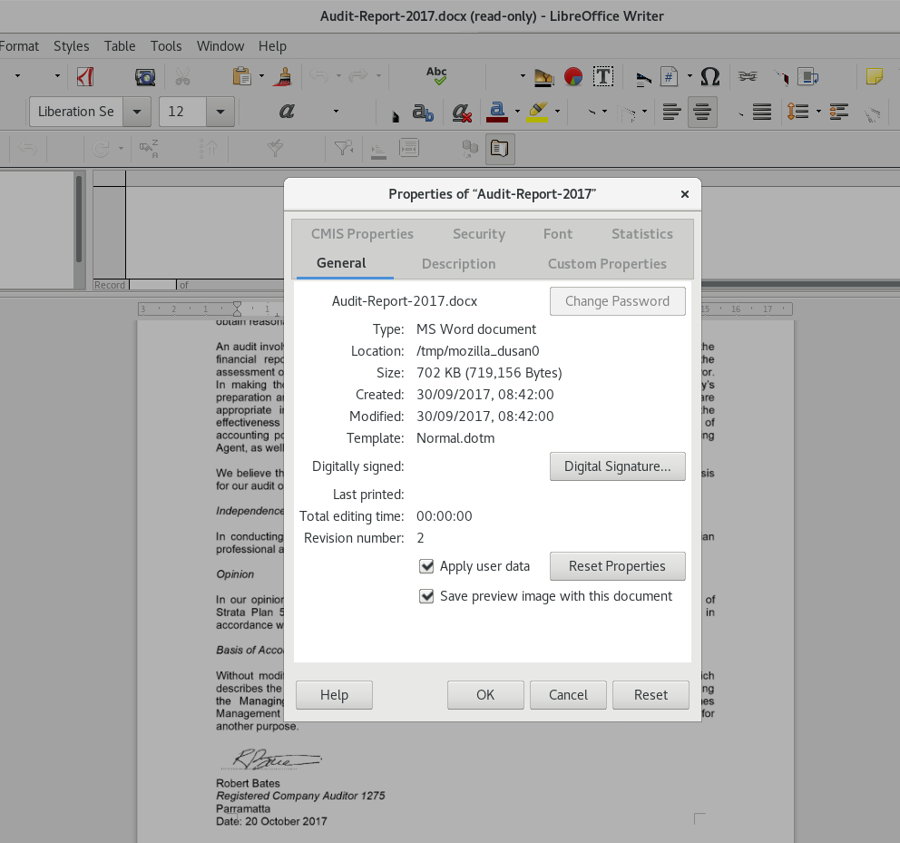Click the font size input field
Image resolution: width=900 pixels, height=843 pixels.
pyautogui.click(x=182, y=112)
